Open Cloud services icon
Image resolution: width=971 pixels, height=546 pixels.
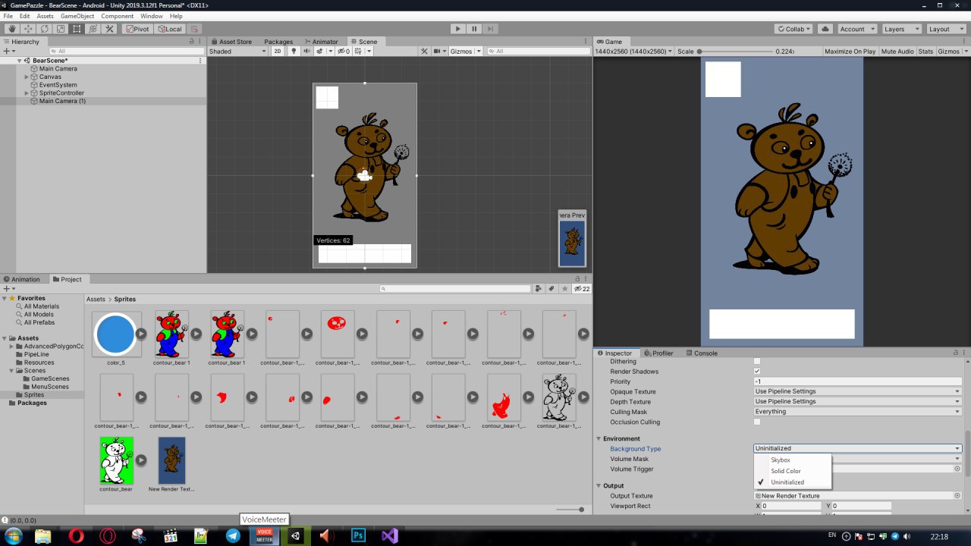coord(825,29)
